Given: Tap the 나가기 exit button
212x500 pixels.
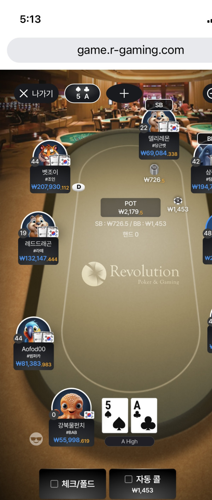Looking at the screenshot, I should coord(36,94).
